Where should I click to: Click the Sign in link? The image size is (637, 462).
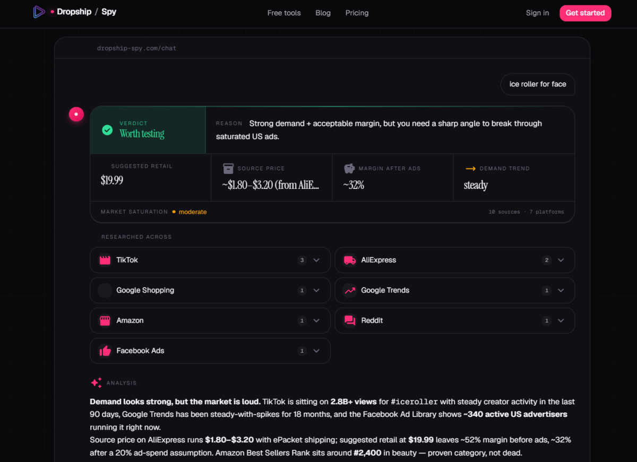click(537, 13)
